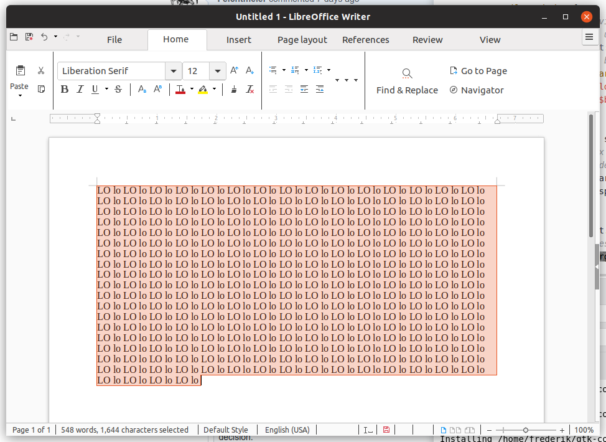Apply the yellow highlighting color
The height and width of the screenshot is (442, 606).
point(203,90)
